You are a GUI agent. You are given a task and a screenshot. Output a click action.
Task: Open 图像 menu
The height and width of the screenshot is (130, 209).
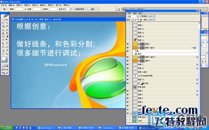point(19,5)
